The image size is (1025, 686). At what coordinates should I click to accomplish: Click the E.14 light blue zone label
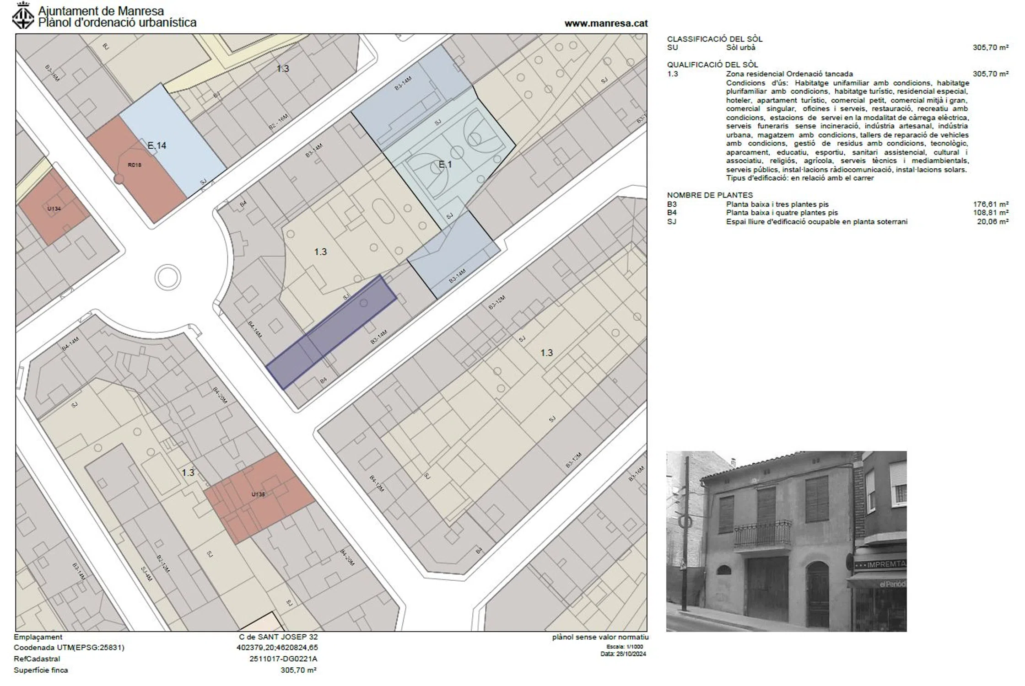(x=157, y=146)
